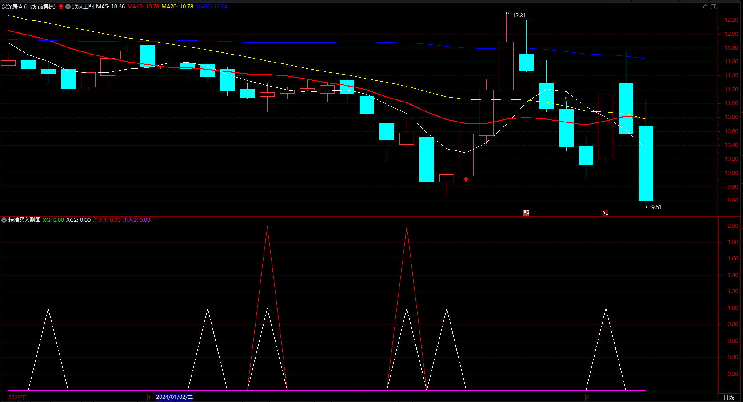
Task: Toggle the side panel icon at top-right
Action: (714, 7)
